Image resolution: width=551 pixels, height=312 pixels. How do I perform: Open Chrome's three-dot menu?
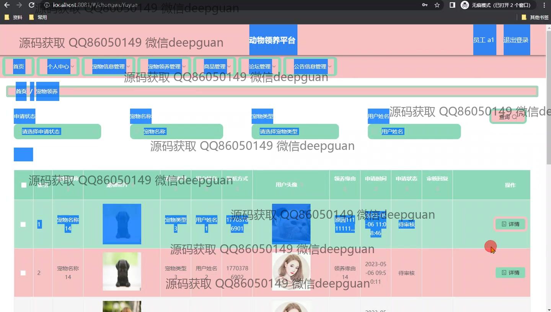coord(544,5)
